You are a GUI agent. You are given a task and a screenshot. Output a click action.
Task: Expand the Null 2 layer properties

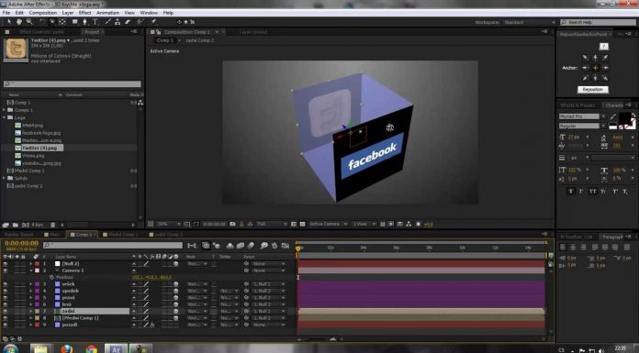[31, 264]
